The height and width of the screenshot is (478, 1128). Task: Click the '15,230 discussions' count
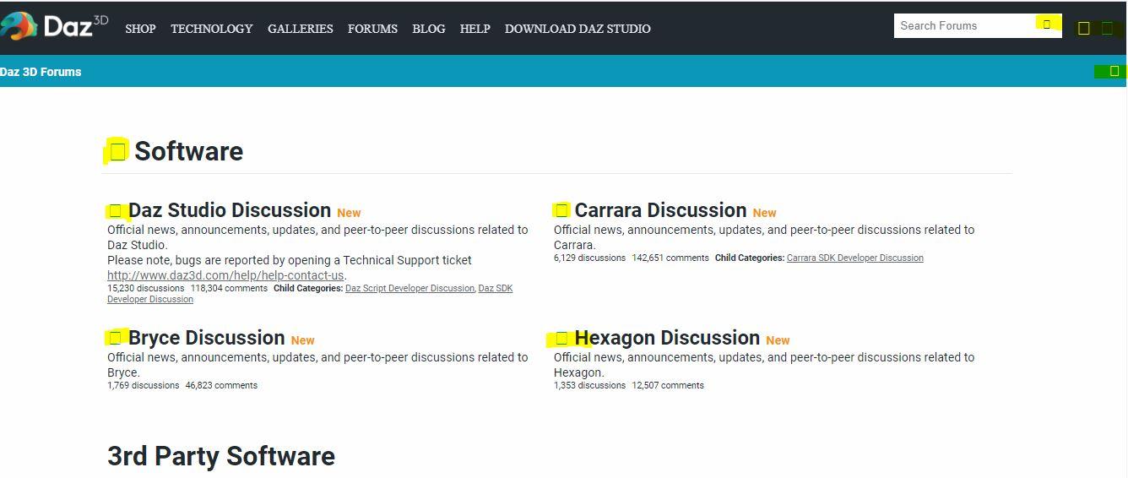pyautogui.click(x=145, y=289)
